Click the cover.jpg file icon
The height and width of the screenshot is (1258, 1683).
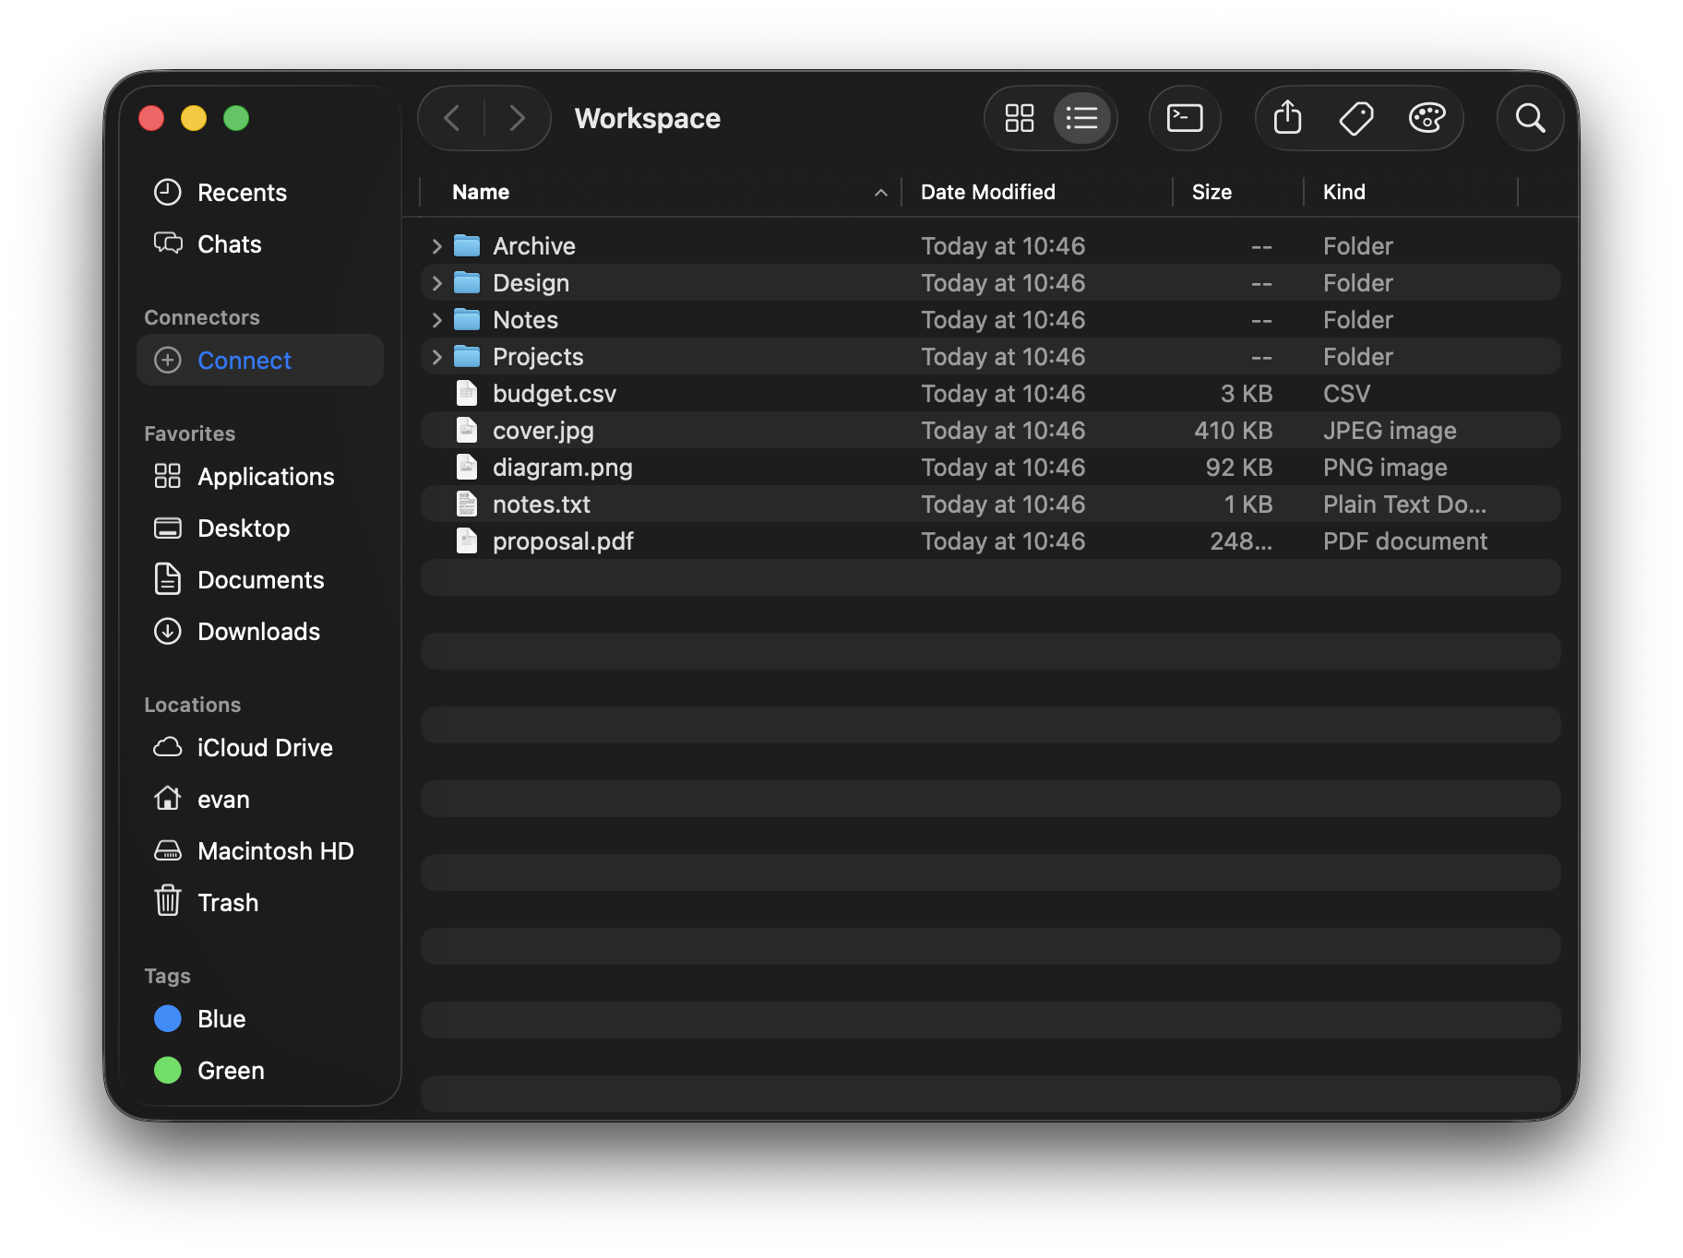click(467, 430)
